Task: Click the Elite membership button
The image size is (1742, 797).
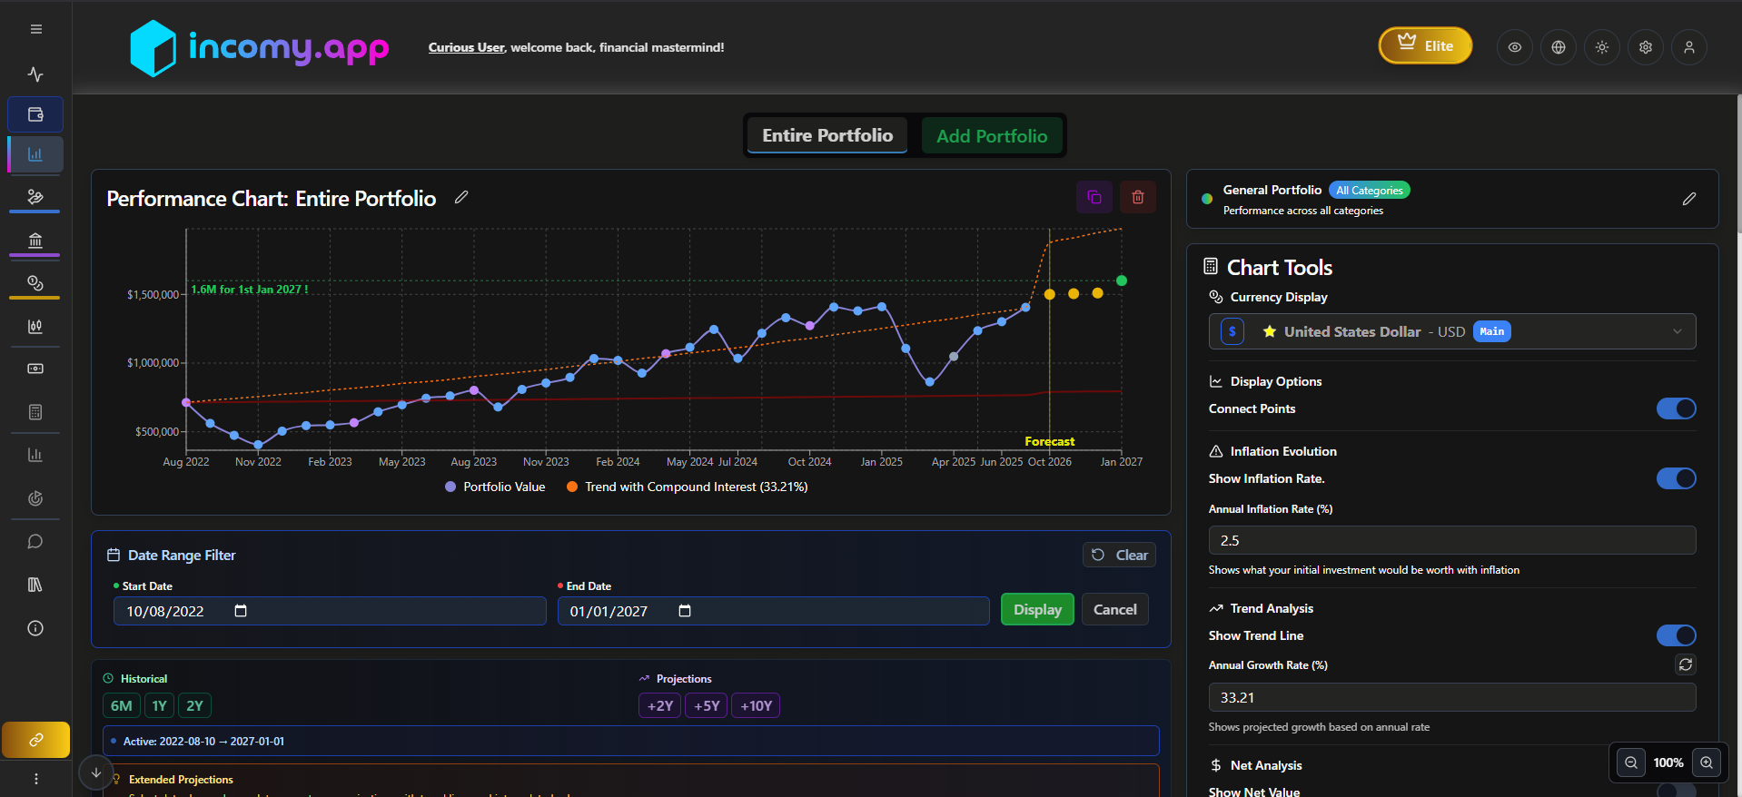Action: tap(1425, 45)
